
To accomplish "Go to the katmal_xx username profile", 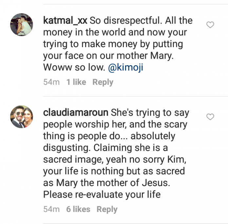I will tap(65, 21).
